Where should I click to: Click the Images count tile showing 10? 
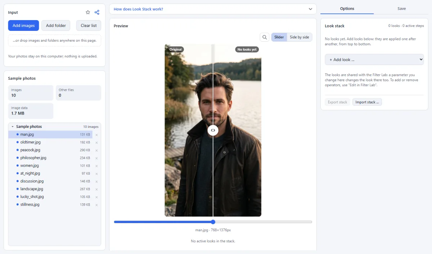(31, 93)
